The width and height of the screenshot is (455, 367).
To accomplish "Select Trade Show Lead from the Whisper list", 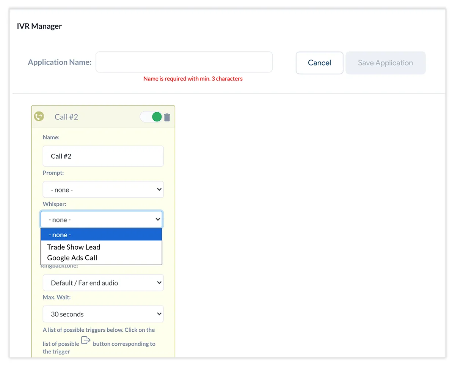I will (74, 247).
